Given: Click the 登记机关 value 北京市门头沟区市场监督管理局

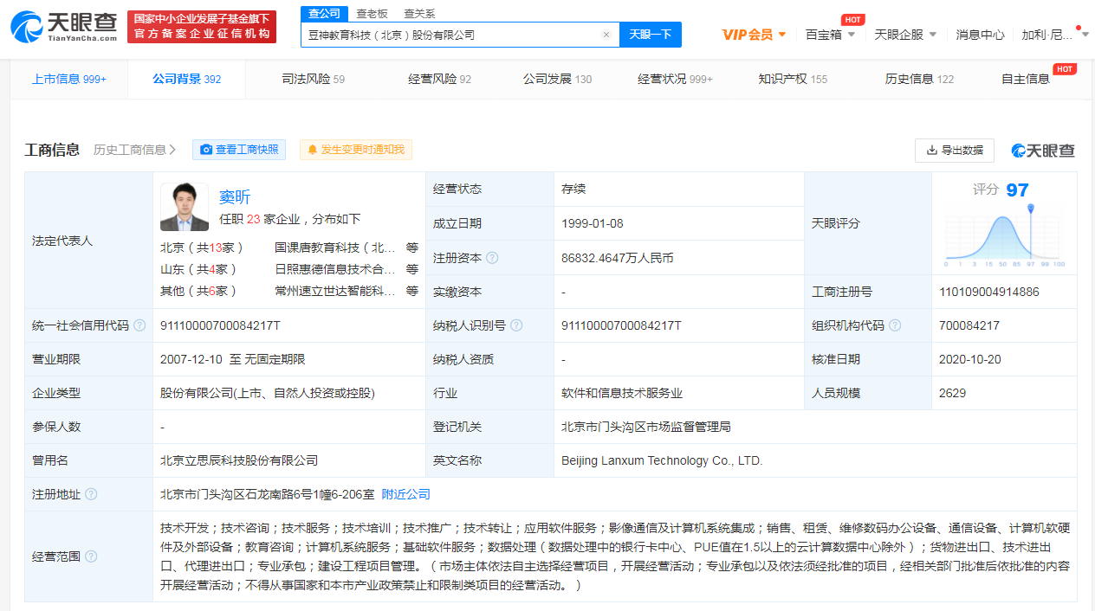Looking at the screenshot, I should [646, 427].
